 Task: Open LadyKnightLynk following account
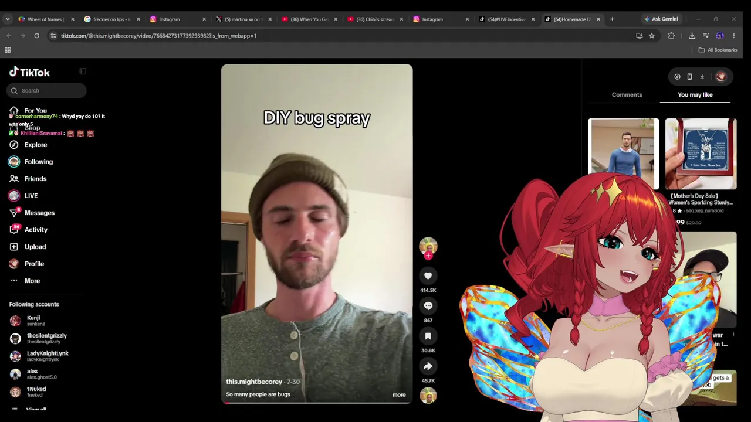pos(48,356)
